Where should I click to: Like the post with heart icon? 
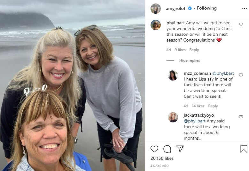point(154,149)
